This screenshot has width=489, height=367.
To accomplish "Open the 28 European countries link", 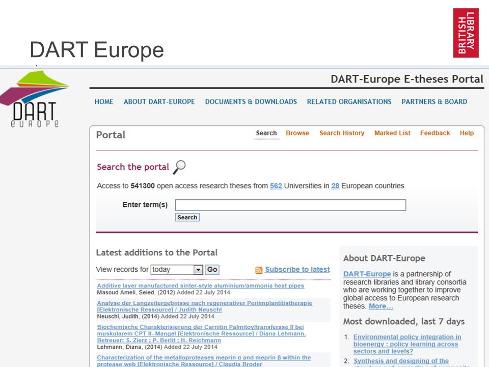I will (335, 186).
